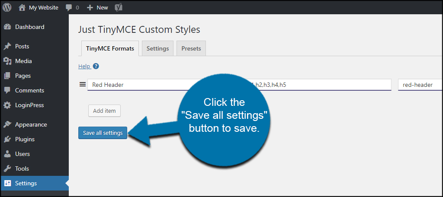443x197 pixels.
Task: Click the Appearance paintbrush icon
Action: click(x=7, y=124)
